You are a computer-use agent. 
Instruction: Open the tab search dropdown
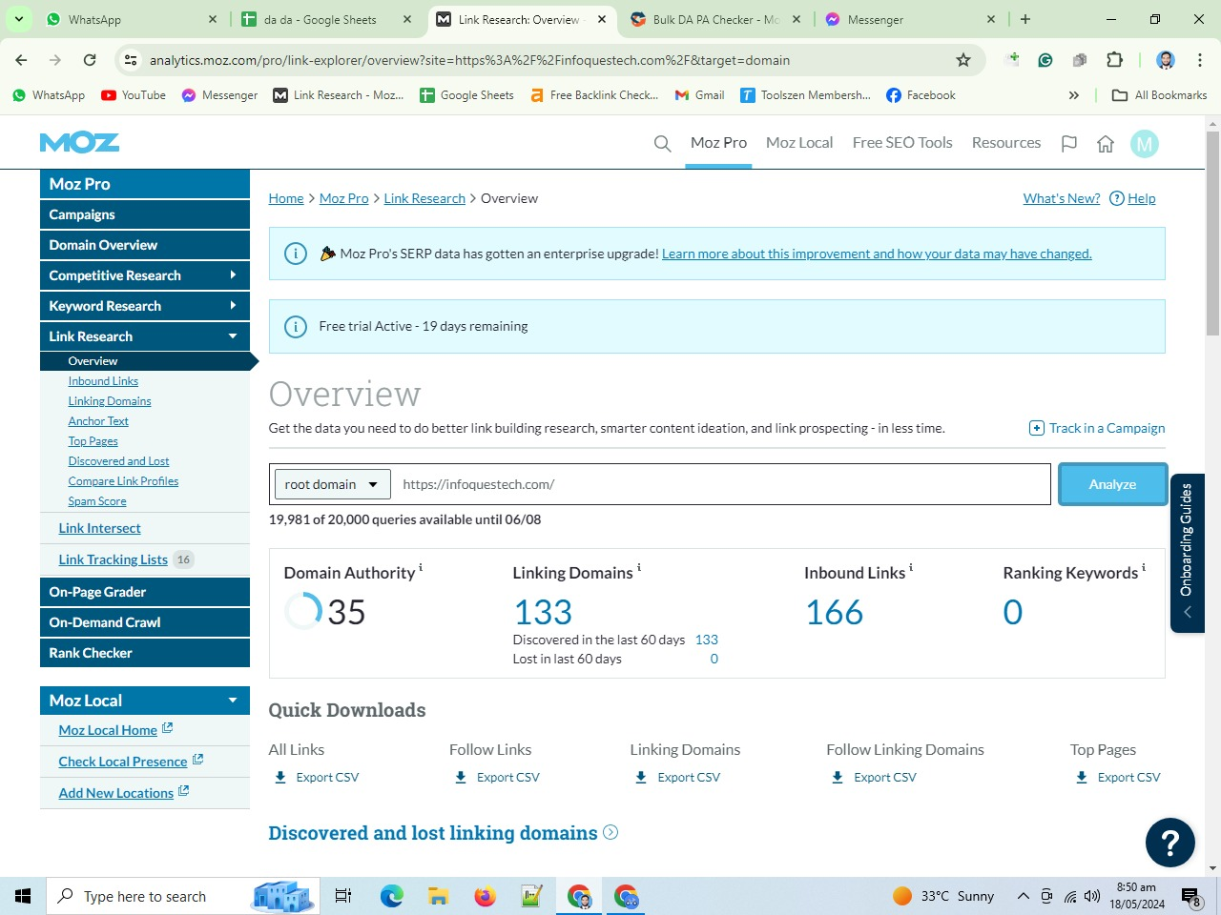(x=18, y=19)
